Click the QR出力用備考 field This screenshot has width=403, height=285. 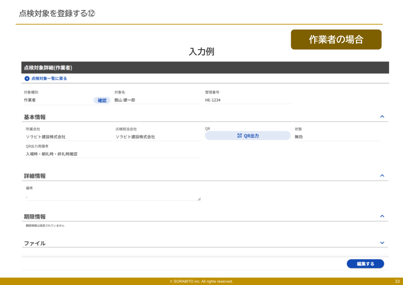[x=113, y=154]
